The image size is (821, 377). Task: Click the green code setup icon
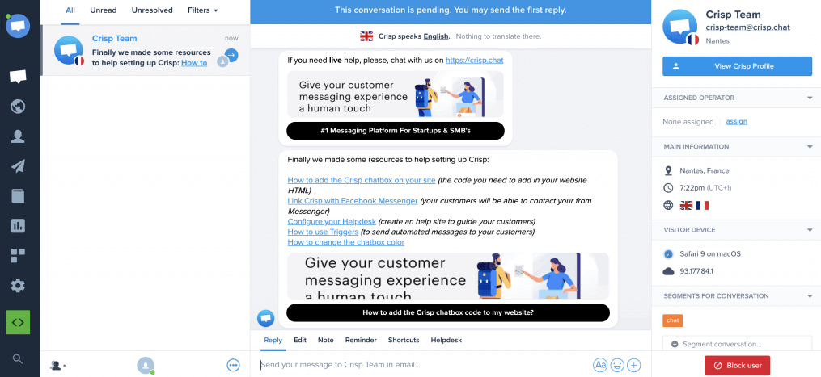18,322
